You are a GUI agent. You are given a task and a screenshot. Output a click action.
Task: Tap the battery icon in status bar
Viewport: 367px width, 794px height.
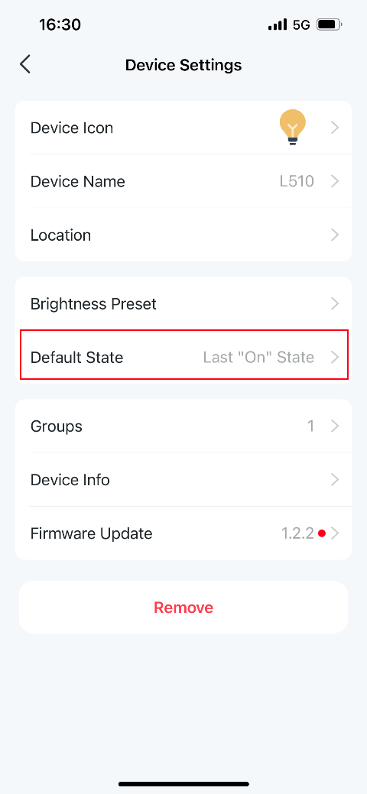pos(330,24)
